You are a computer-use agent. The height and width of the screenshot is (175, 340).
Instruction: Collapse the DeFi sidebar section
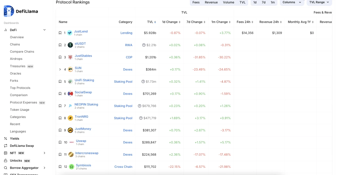pyautogui.click(x=44, y=30)
